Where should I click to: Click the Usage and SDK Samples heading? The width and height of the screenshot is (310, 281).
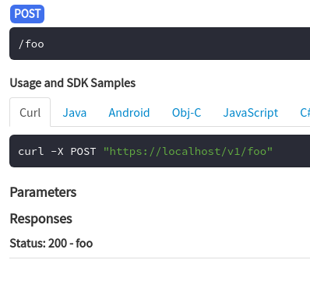(x=72, y=83)
